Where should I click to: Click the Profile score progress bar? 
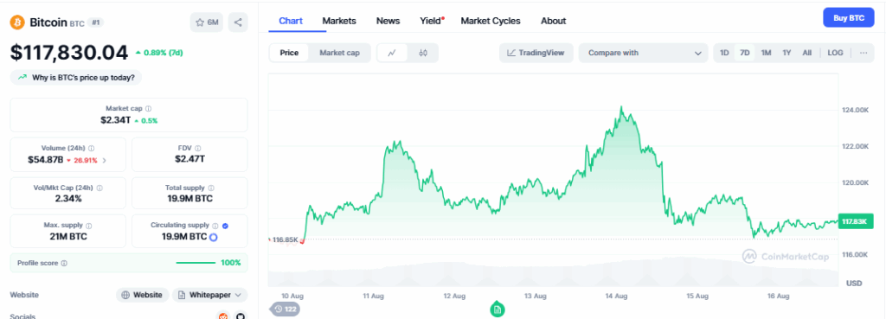pyautogui.click(x=196, y=263)
